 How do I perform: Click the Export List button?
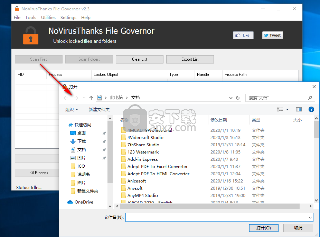(x=190, y=59)
